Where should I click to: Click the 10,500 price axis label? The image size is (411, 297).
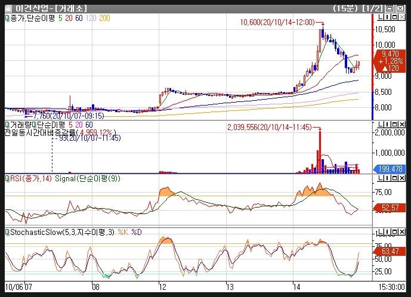point(385,29)
